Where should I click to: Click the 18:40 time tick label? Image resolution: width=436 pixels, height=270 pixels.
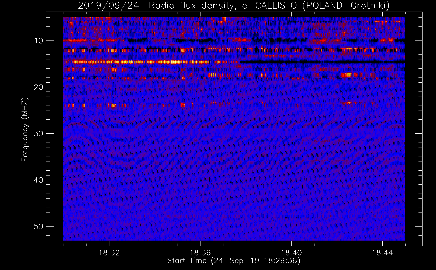point(291,253)
